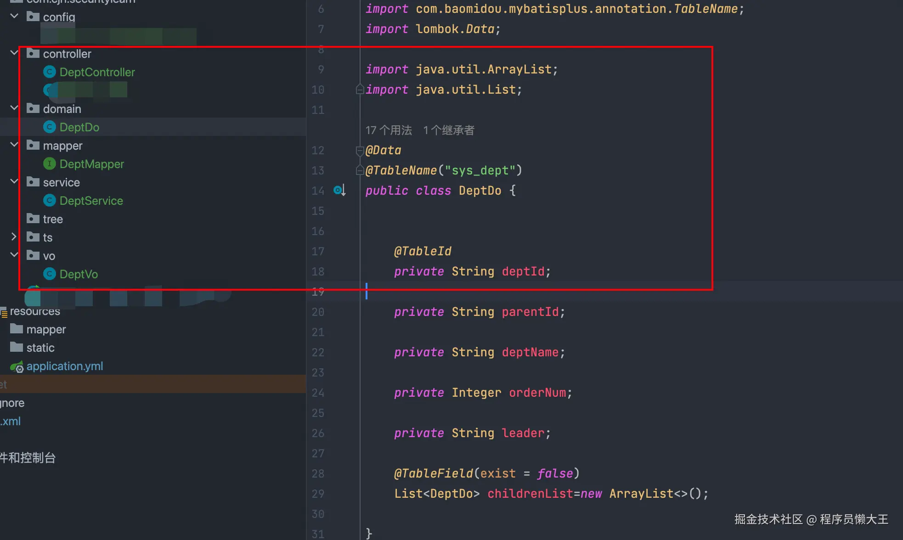Open the static resources folder

coord(40,348)
